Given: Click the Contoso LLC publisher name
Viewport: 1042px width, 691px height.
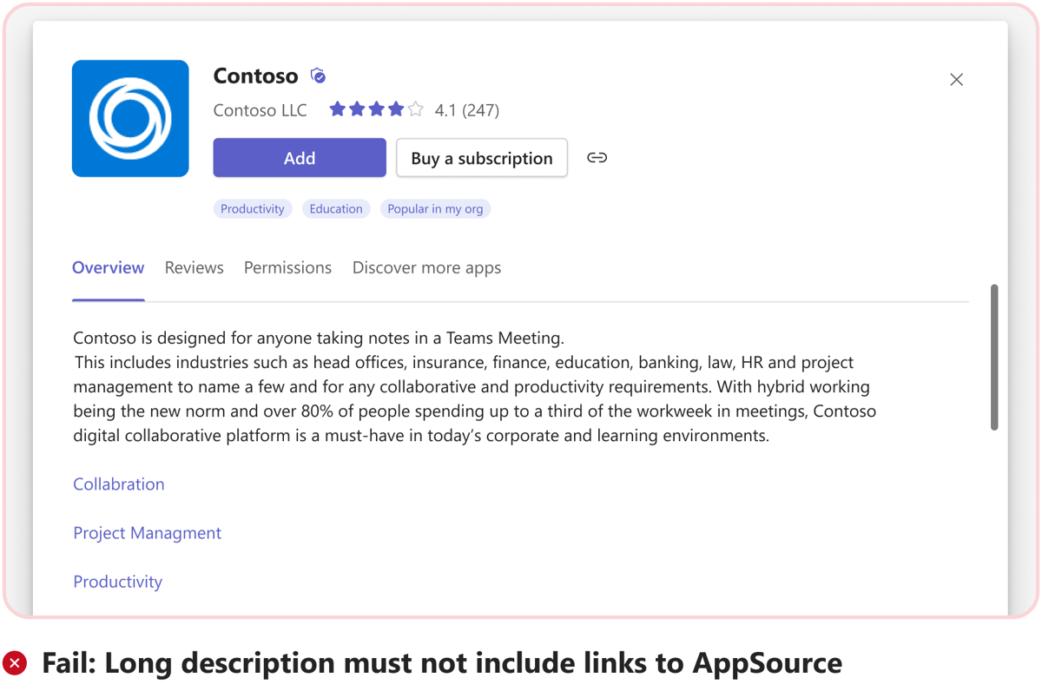Looking at the screenshot, I should click(x=260, y=110).
